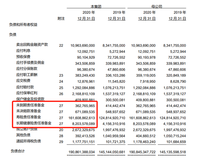
Task: Click the value 1,177,751,151
Action: [84, 142]
